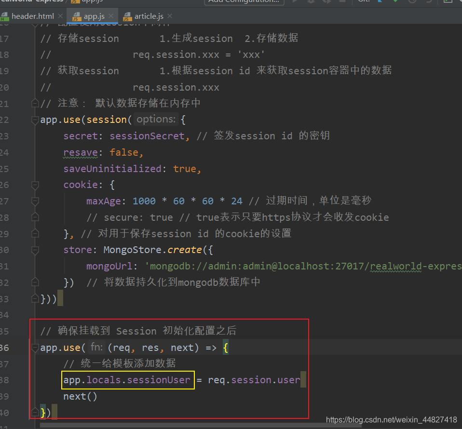The image size is (462, 429).
Task: Click the italic create method call
Action: (x=184, y=250)
